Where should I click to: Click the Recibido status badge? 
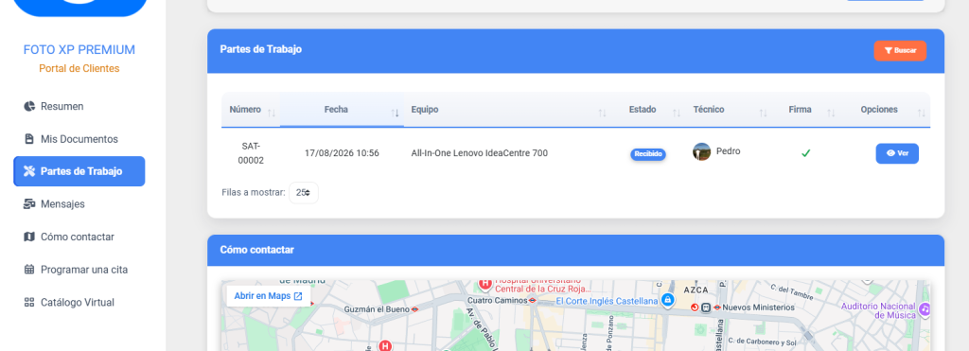coord(647,154)
